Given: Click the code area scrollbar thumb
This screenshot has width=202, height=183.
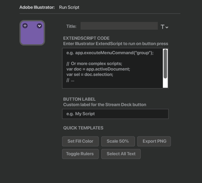Looking at the screenshot, I should pyautogui.click(x=165, y=64).
